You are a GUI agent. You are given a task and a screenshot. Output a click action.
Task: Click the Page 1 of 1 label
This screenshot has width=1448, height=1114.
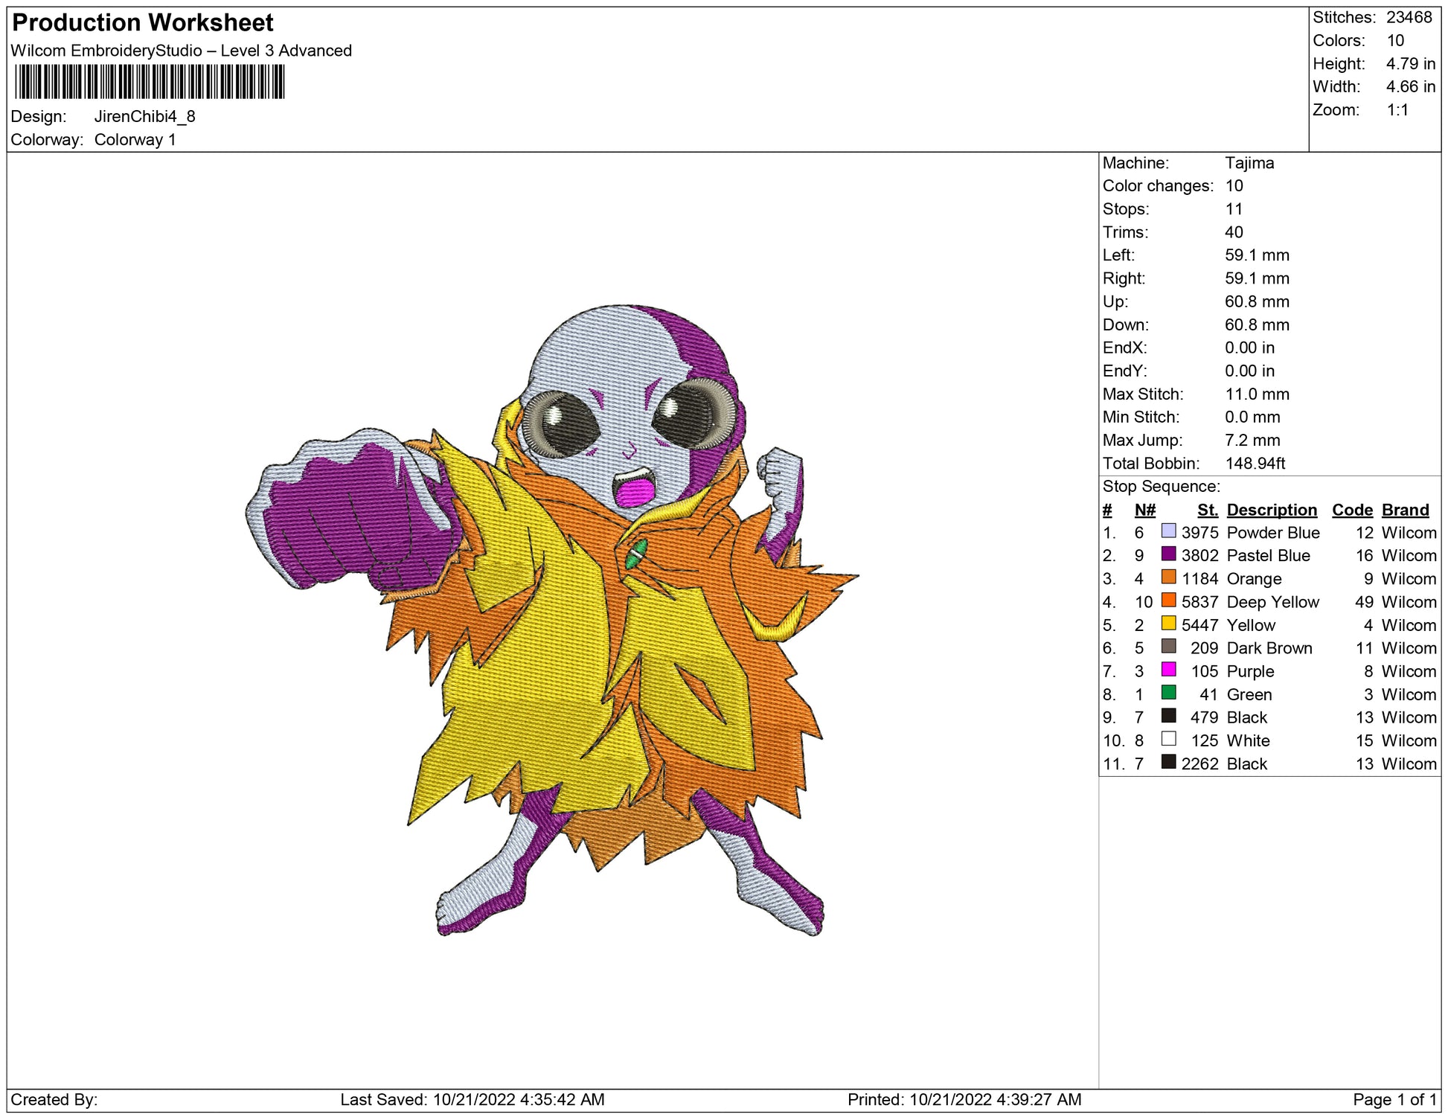1394,1100
